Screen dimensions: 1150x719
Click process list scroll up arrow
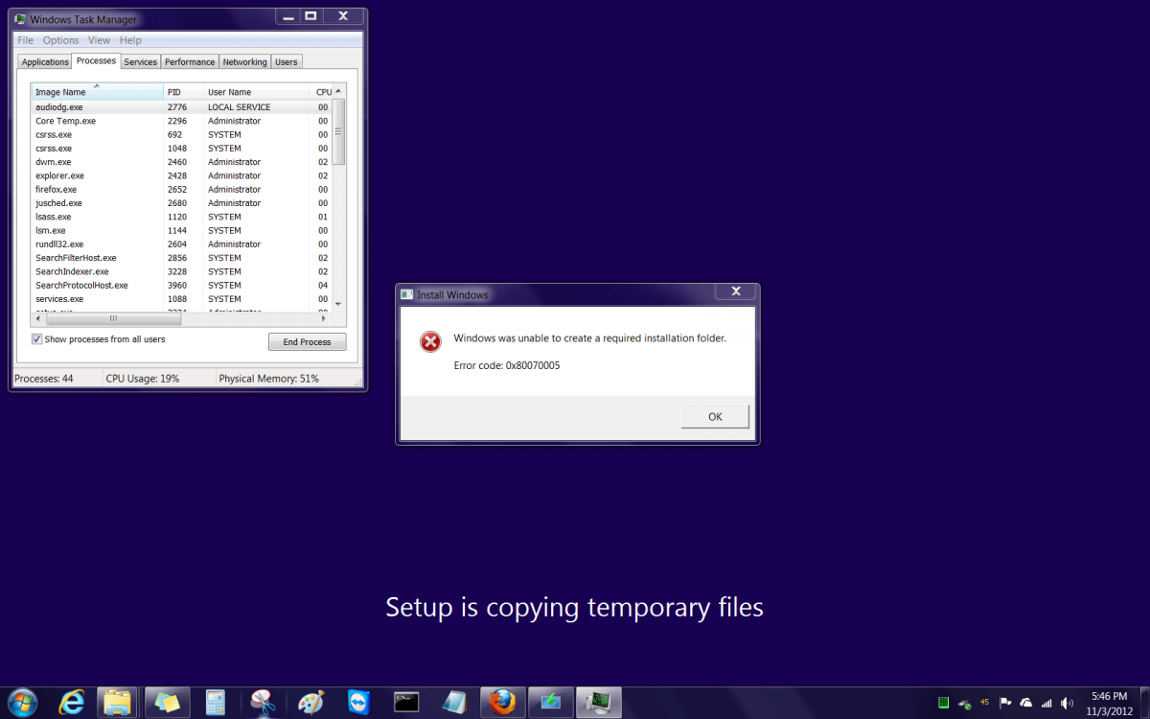339,92
